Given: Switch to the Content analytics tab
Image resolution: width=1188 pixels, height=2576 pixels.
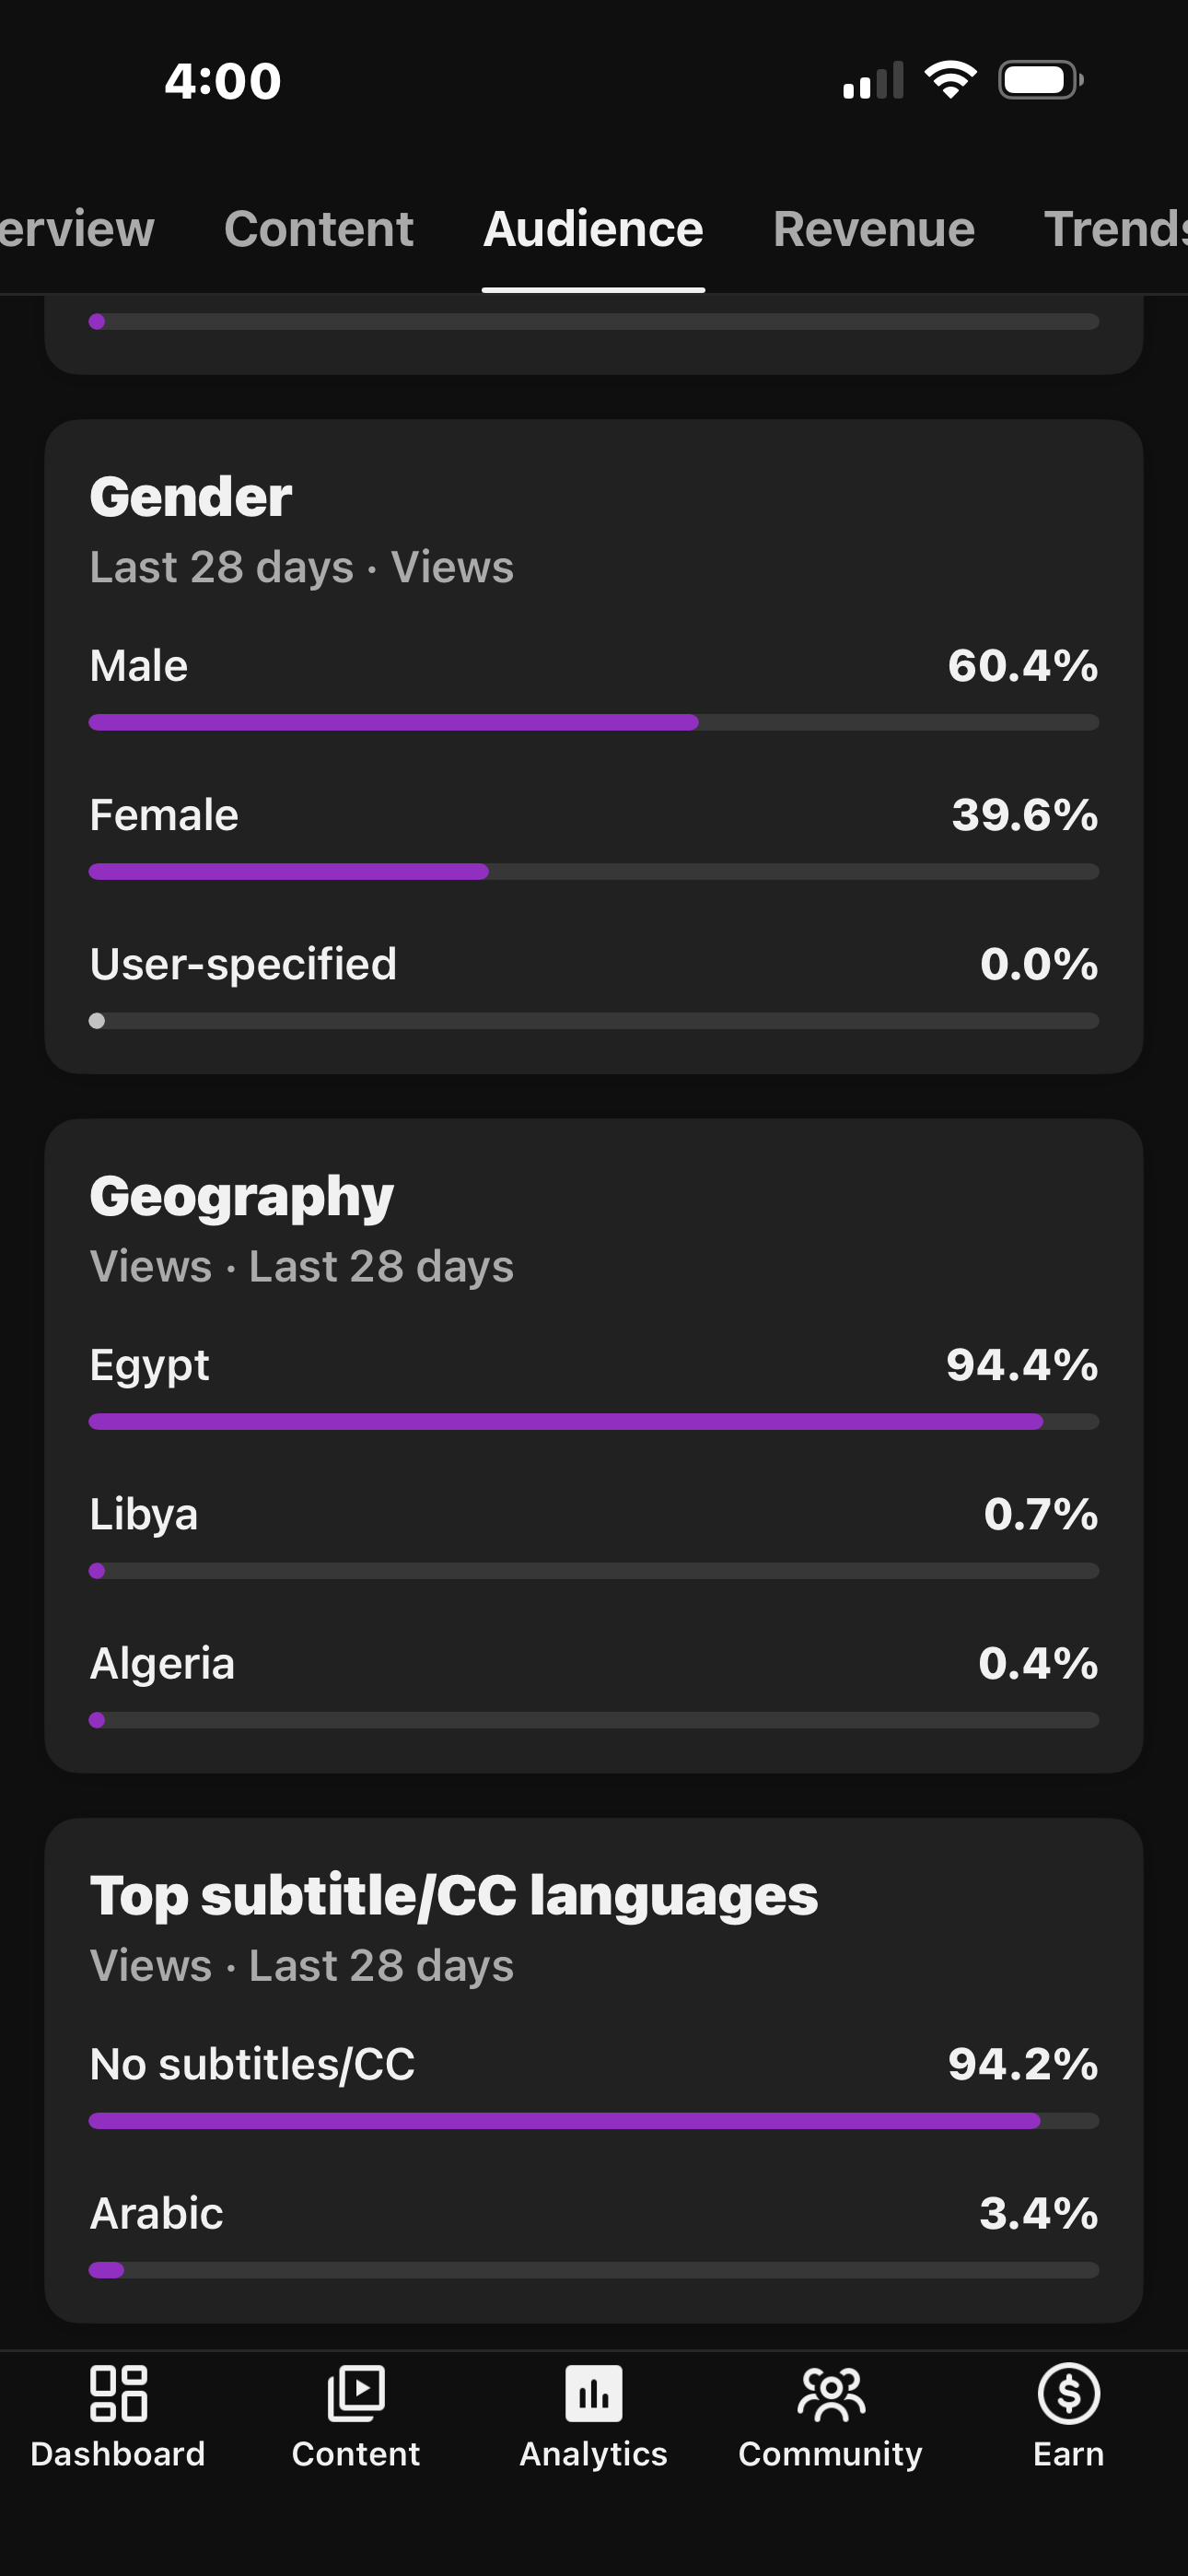Looking at the screenshot, I should [x=319, y=229].
